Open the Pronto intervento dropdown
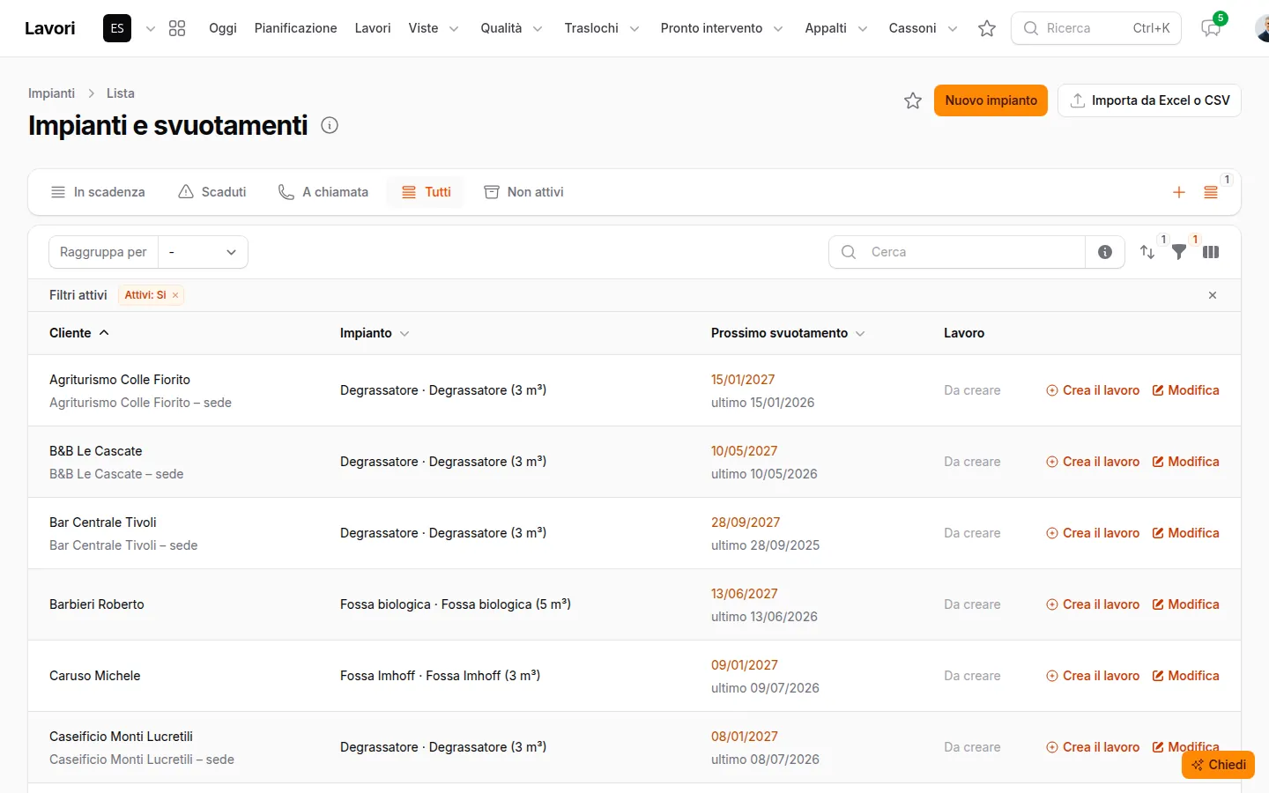Screen dimensions: 1269x793 click(722, 28)
